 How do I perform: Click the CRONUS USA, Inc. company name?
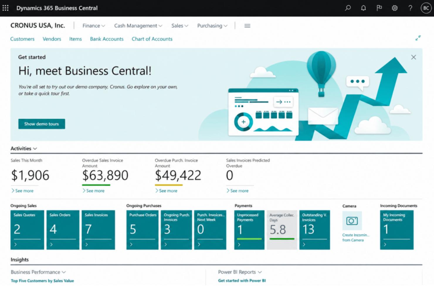pyautogui.click(x=38, y=25)
